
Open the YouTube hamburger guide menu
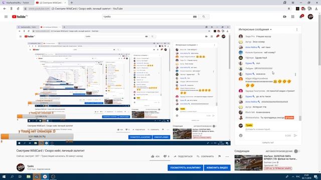pyautogui.click(x=6, y=16)
